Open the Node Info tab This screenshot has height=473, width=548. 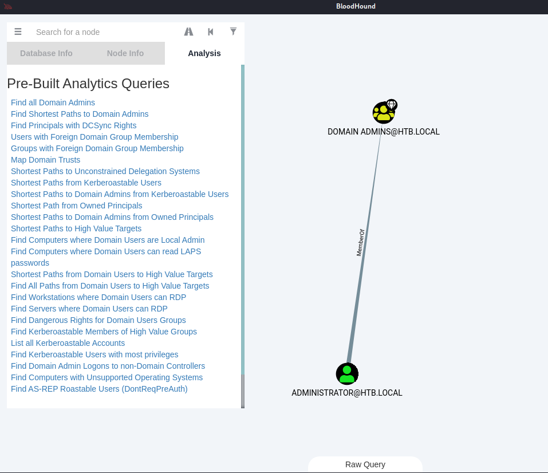[125, 53]
